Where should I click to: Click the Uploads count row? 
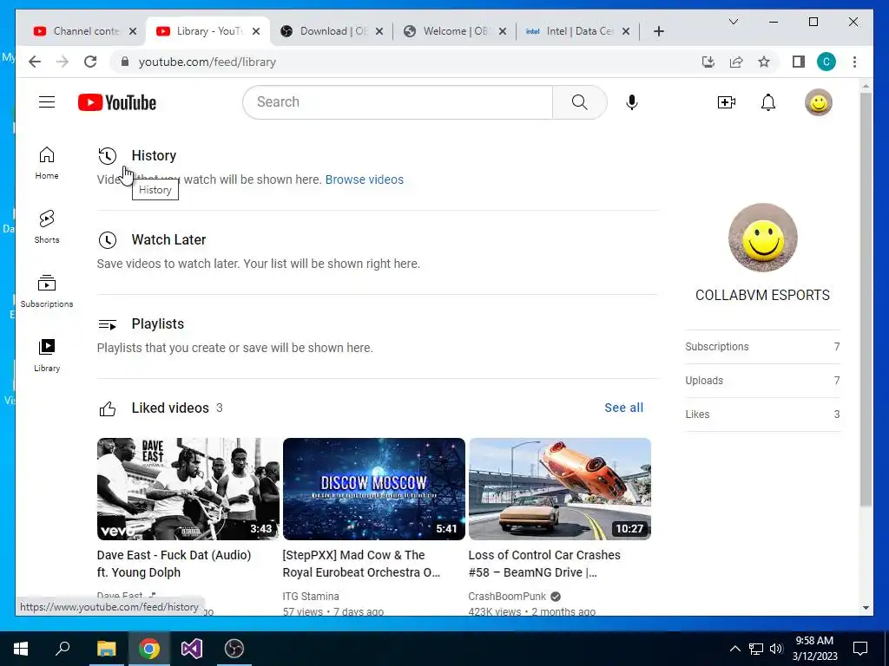[x=762, y=381]
